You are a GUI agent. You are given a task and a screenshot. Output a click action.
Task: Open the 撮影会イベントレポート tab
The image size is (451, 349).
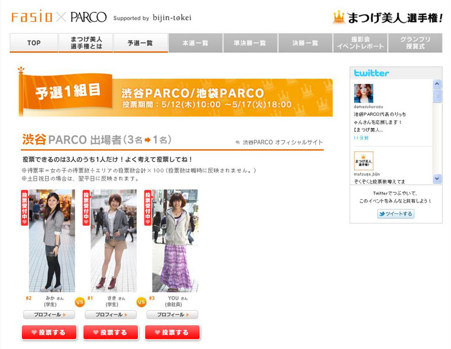pos(360,43)
